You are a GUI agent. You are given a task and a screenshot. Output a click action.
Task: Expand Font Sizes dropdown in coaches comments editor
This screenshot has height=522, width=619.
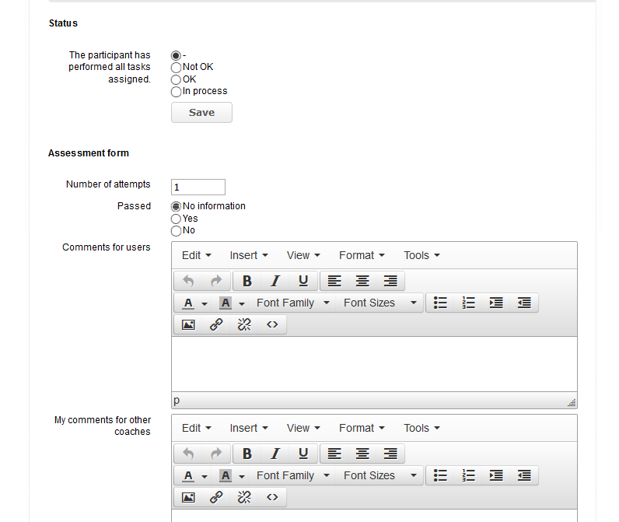click(380, 475)
